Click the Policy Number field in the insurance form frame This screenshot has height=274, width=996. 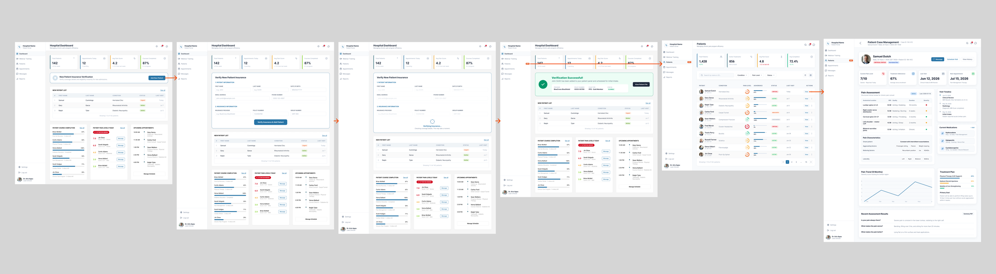pos(271,114)
